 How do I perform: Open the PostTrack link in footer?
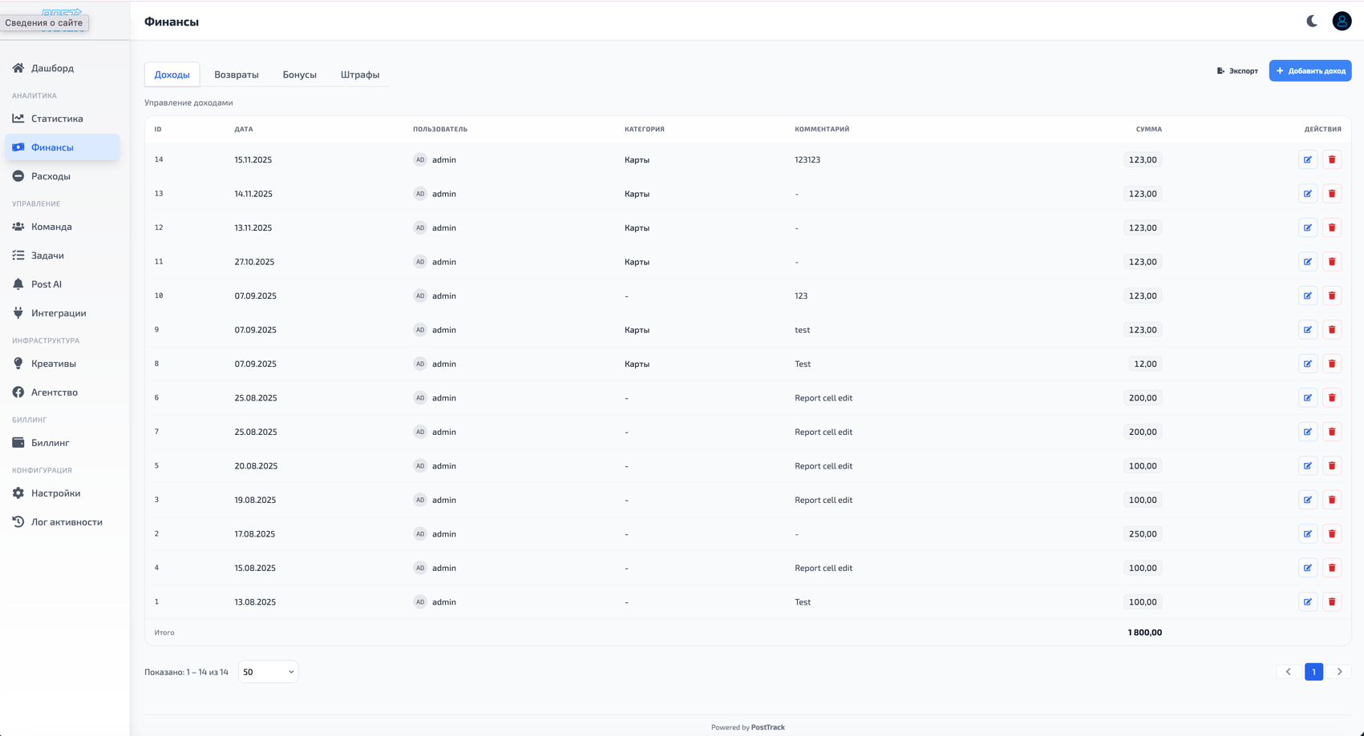(x=767, y=727)
